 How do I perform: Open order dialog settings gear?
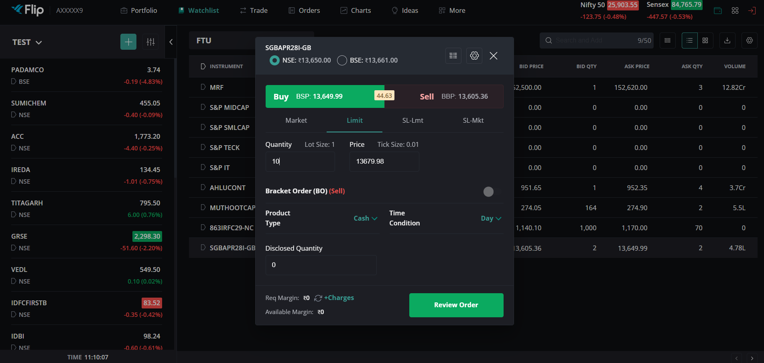[x=474, y=56]
